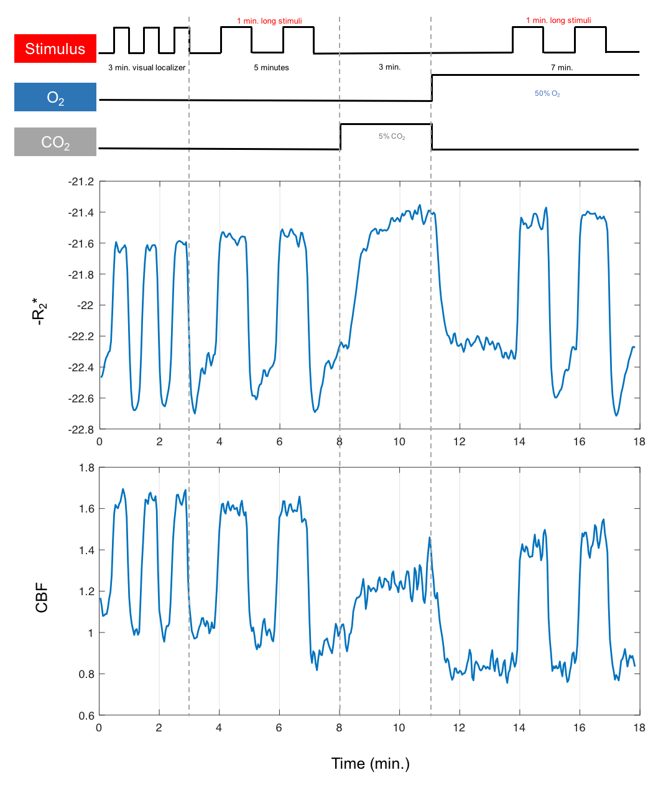This screenshot has height=788, width=666.
Task: Click the 18 tick on CBF time axis
Action: coord(639,728)
